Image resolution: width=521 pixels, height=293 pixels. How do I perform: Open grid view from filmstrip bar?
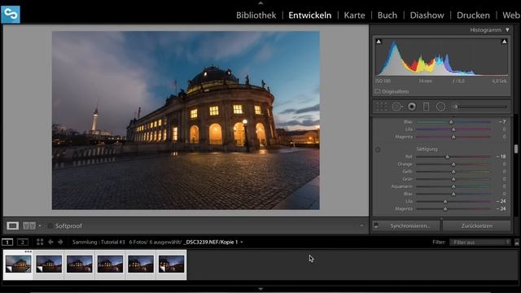coord(40,243)
